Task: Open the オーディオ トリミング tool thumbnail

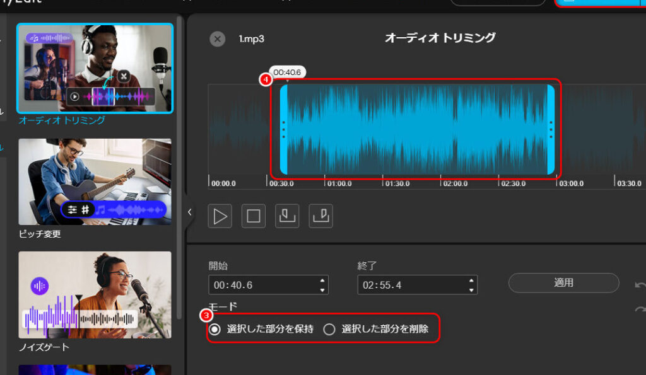Action: pos(95,68)
